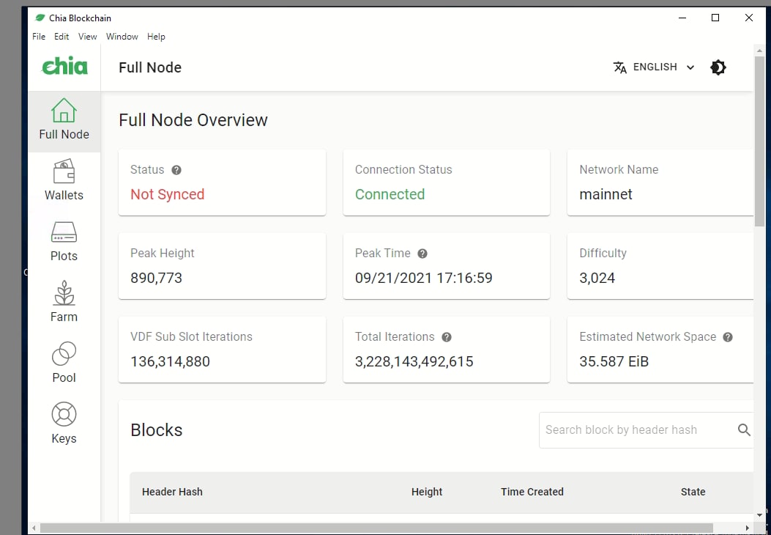This screenshot has width=771, height=535.
Task: Click the Height column header
Action: [x=427, y=492]
